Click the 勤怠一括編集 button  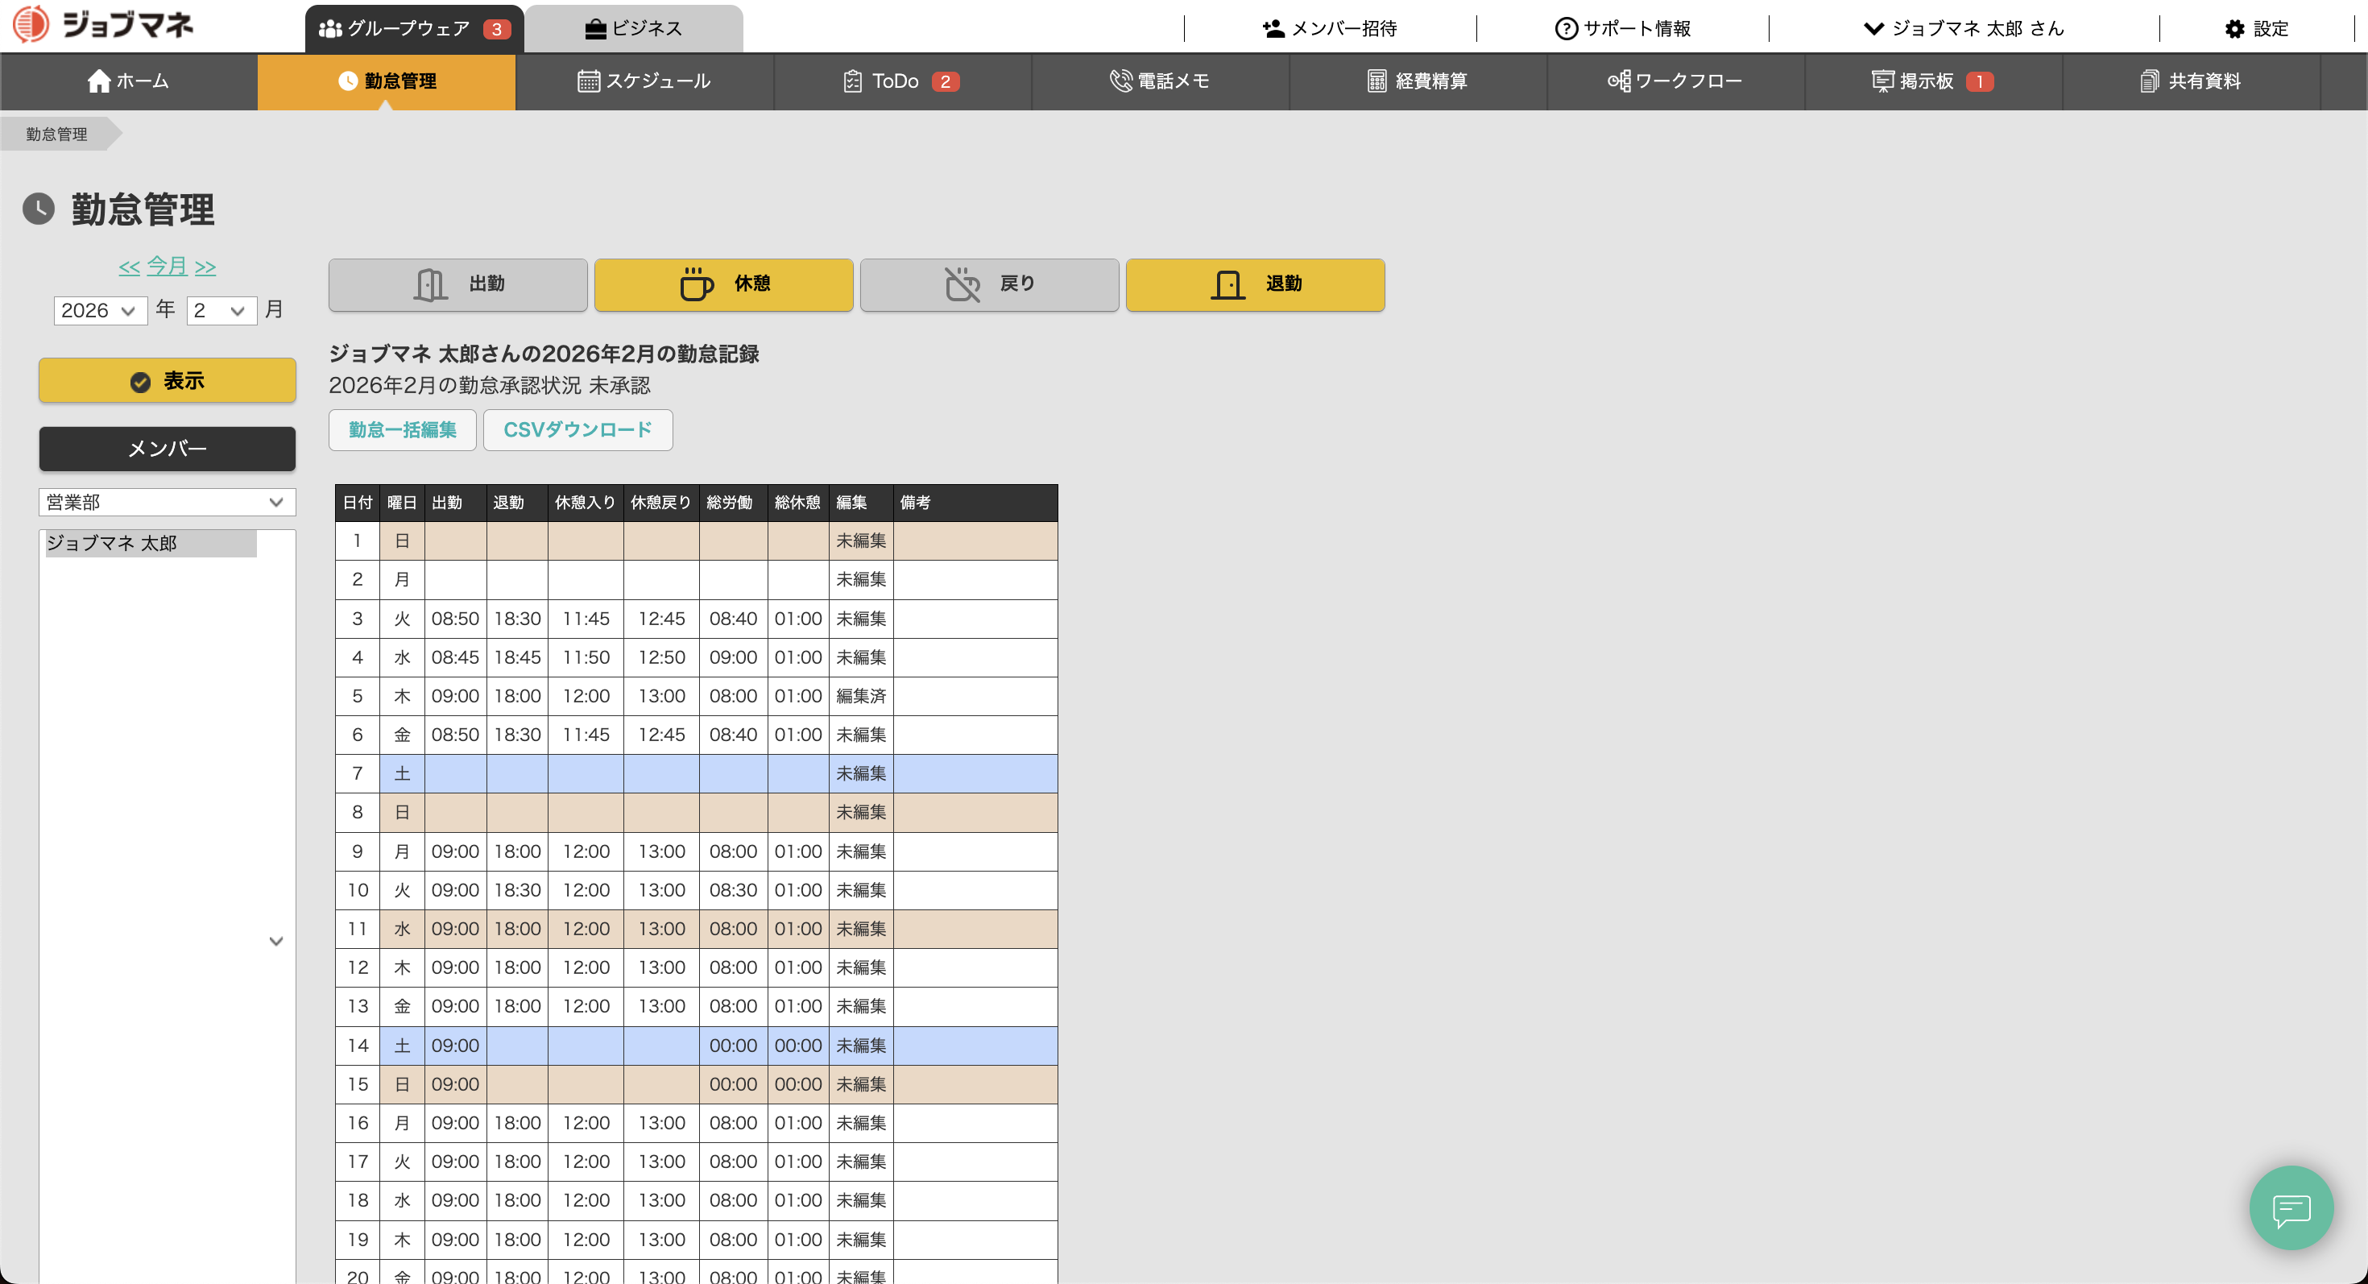(x=402, y=429)
